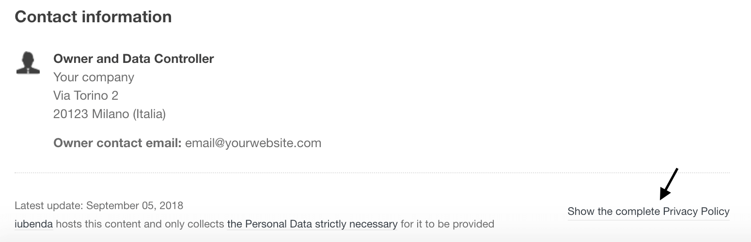Open the iubenda link
751x242 pixels.
pos(33,224)
